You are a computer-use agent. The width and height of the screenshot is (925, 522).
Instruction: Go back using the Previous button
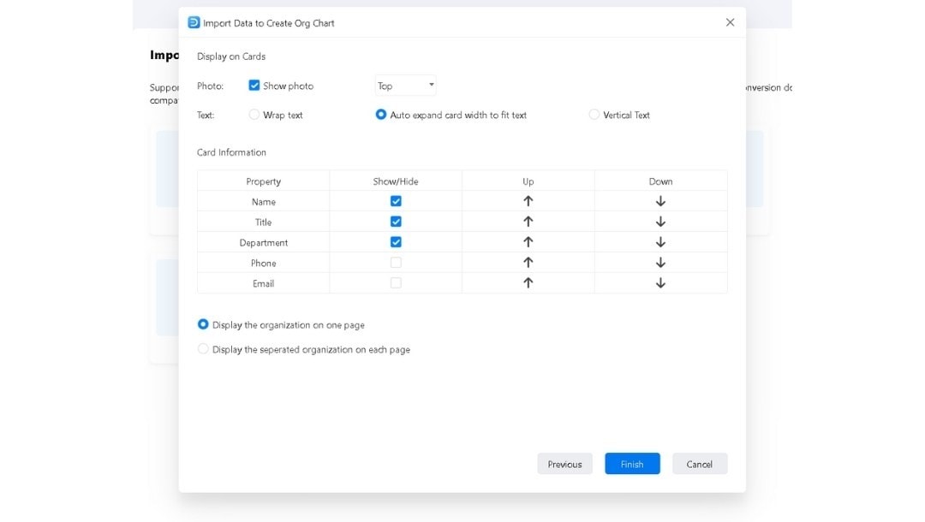pos(564,463)
